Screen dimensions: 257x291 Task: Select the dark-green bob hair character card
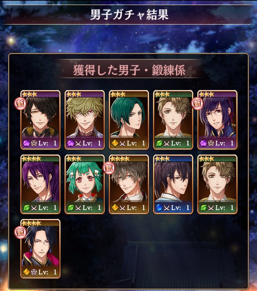click(129, 120)
